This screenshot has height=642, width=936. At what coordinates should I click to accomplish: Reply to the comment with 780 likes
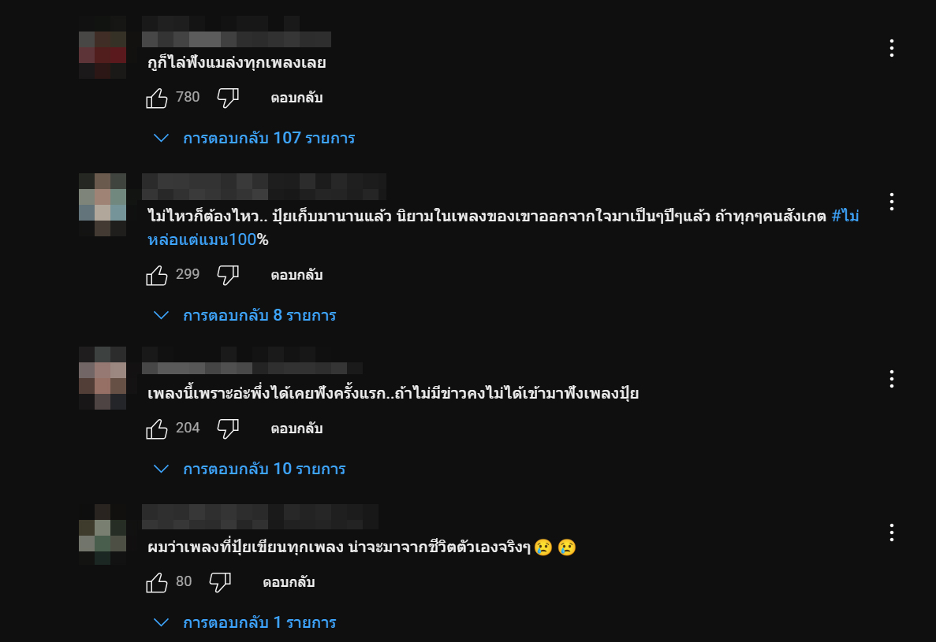pyautogui.click(x=296, y=98)
